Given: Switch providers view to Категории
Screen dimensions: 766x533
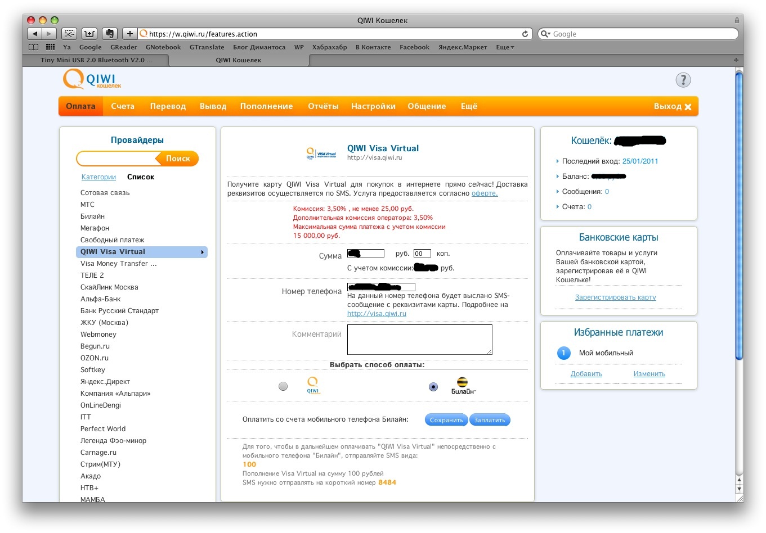Looking at the screenshot, I should [98, 177].
